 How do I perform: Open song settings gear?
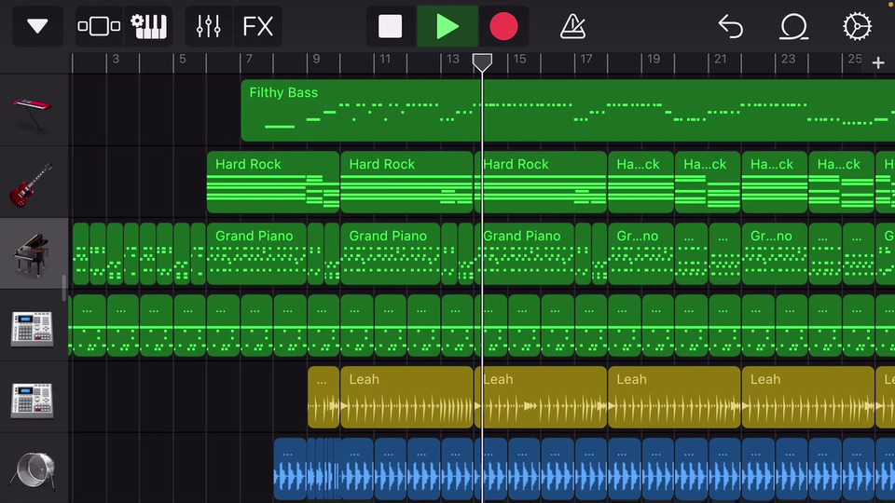pos(857,26)
